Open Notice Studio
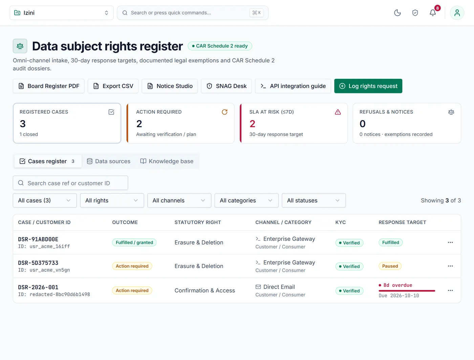 coord(170,86)
